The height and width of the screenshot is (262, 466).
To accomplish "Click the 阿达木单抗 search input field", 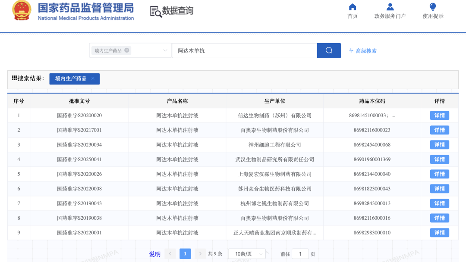I will pyautogui.click(x=245, y=50).
